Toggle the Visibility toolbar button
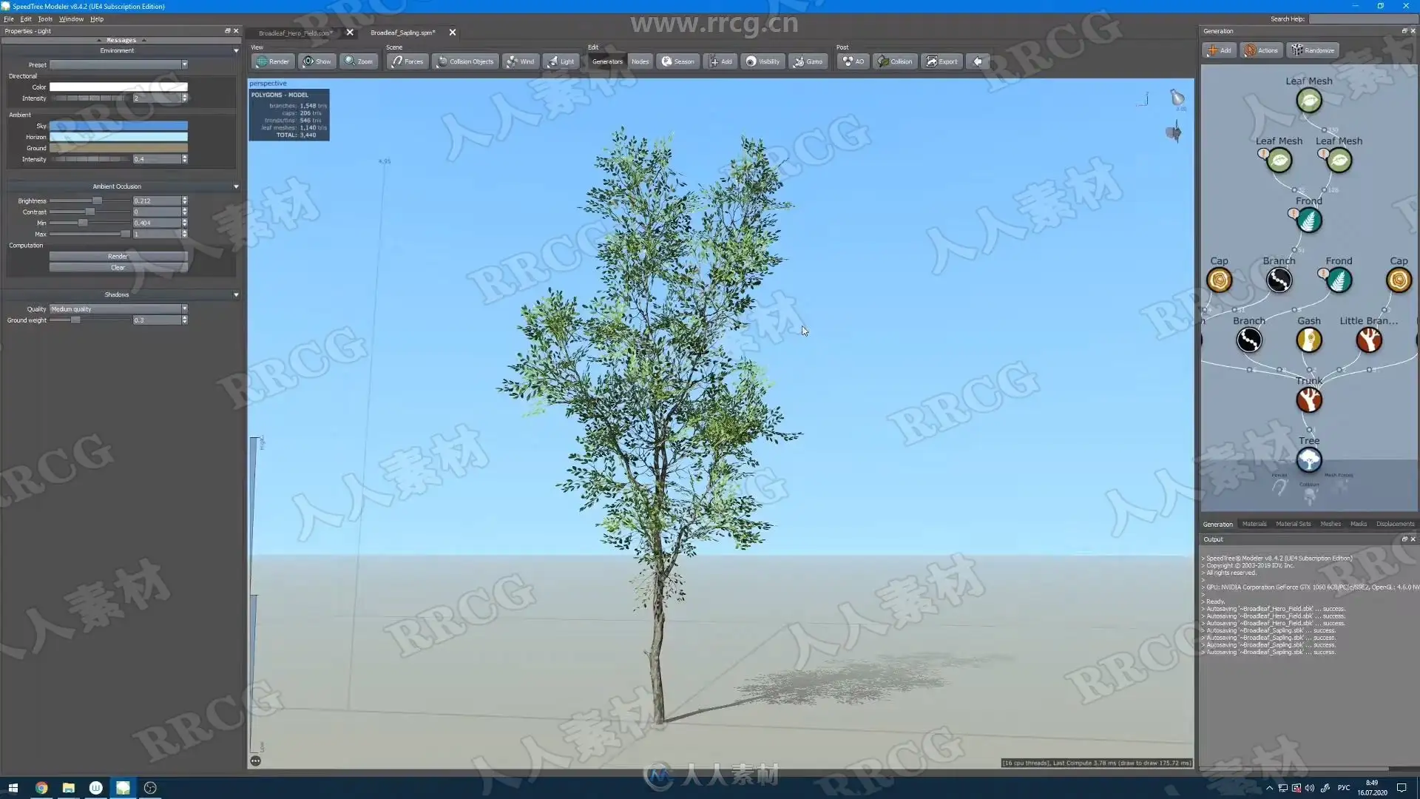1420x799 pixels. point(763,61)
